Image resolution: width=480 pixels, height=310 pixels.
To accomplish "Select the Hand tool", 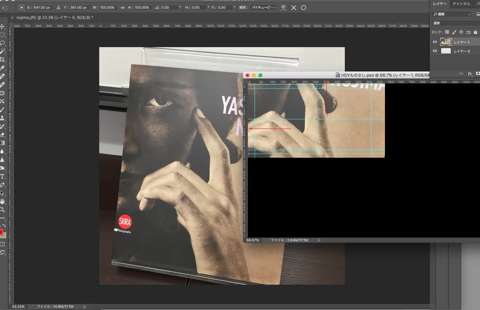I will pos(2,201).
